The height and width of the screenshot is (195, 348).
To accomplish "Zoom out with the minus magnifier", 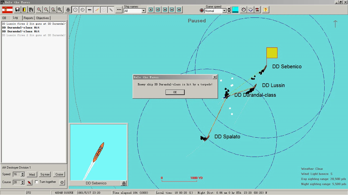I will pyautogui.click(x=46, y=10).
